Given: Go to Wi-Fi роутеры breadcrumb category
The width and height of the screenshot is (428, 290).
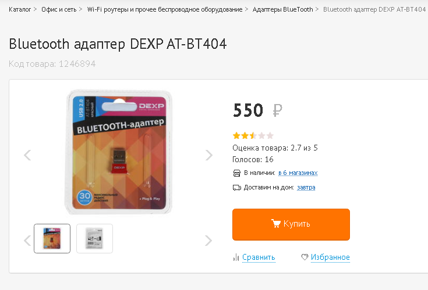Looking at the screenshot, I should pos(165,9).
